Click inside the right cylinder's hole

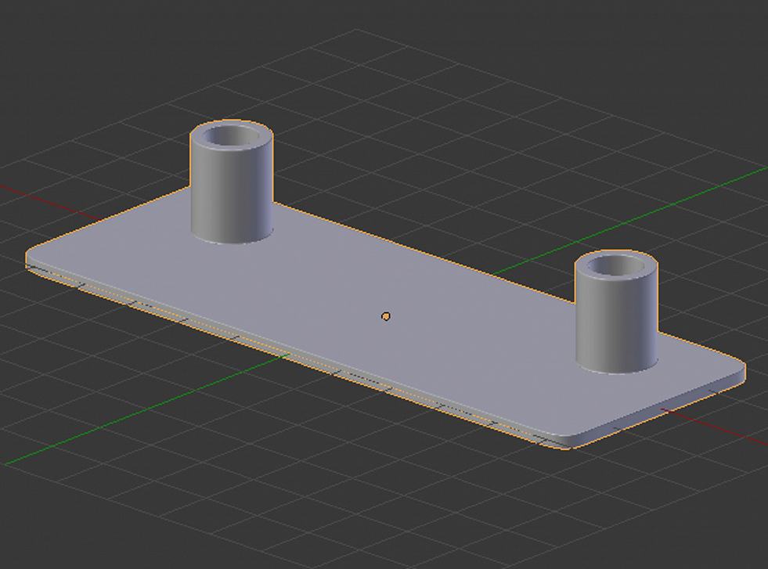point(616,265)
